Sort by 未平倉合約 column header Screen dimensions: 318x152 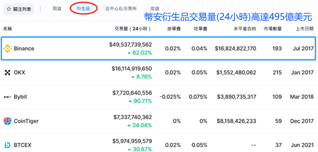[245, 29]
